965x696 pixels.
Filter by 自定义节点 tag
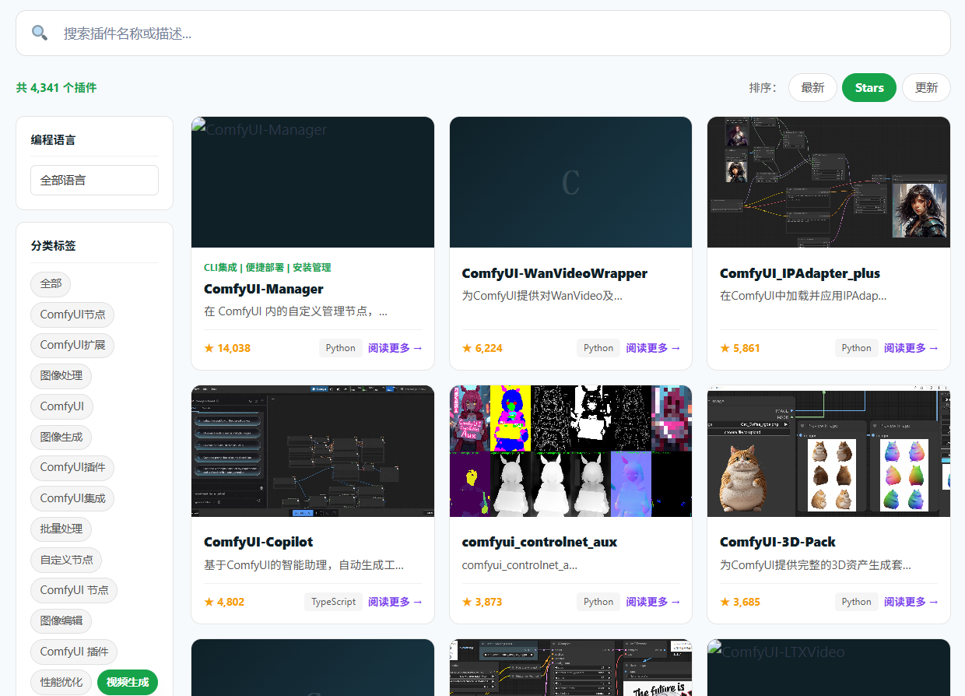[66, 560]
